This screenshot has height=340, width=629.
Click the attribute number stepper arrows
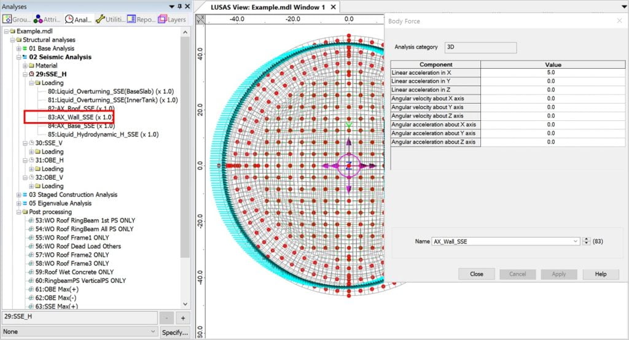[587, 242]
